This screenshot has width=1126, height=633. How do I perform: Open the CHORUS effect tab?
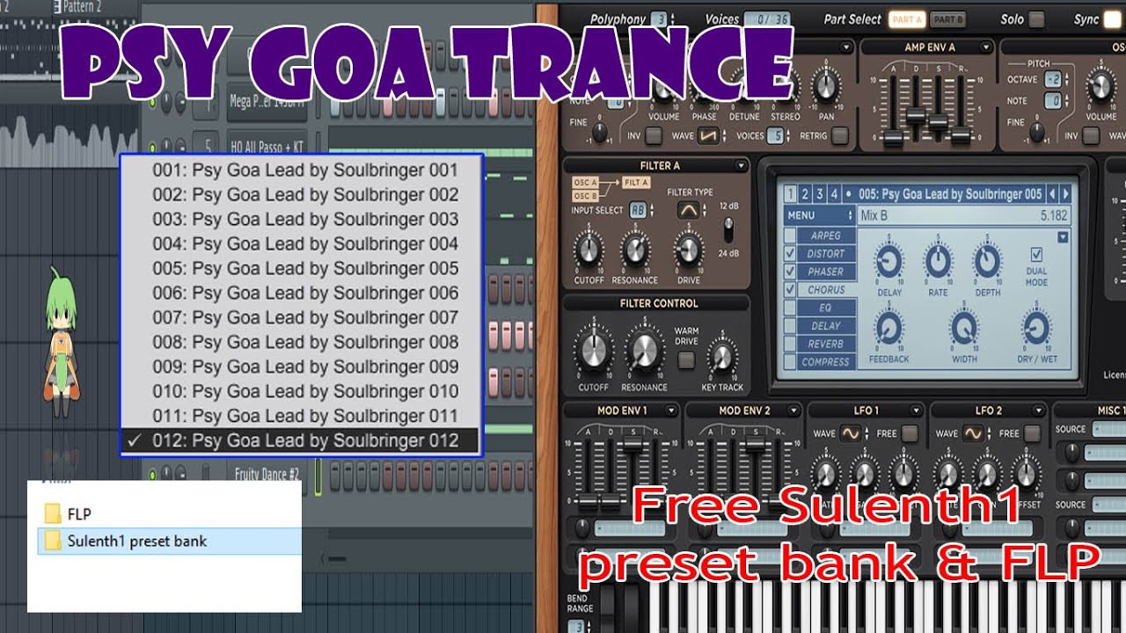coord(826,289)
